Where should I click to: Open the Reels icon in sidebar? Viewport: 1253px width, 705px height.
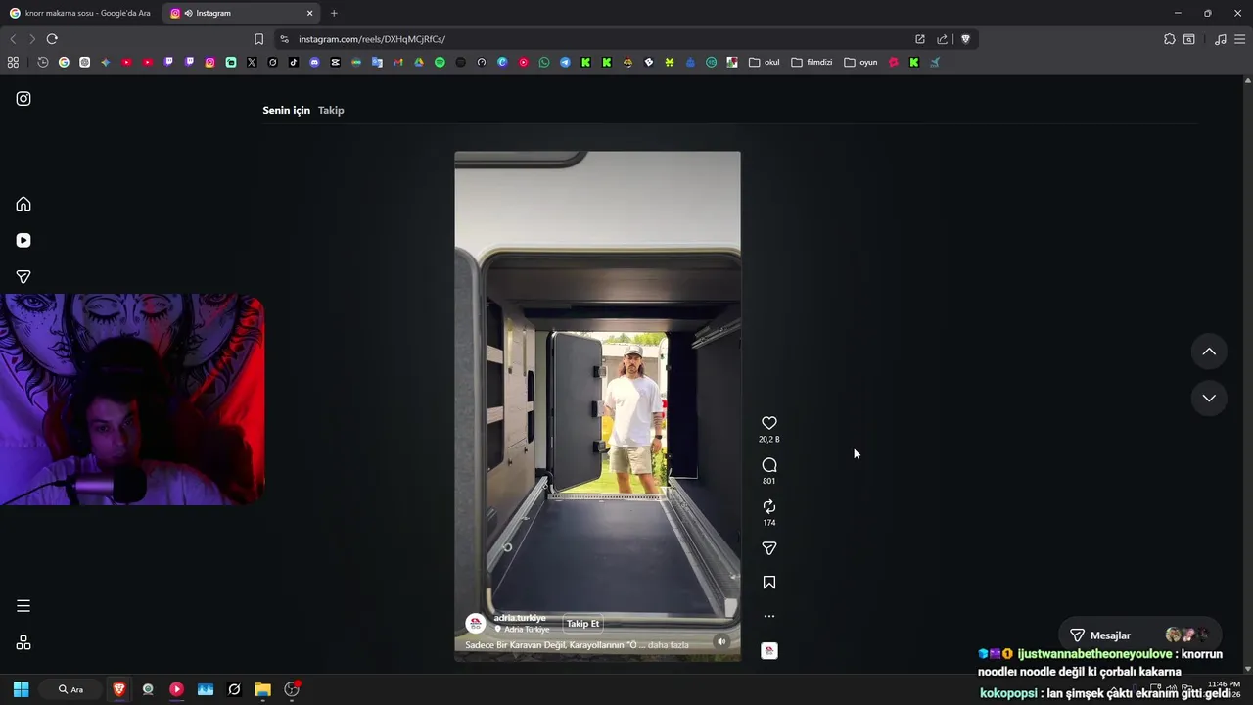[23, 240]
